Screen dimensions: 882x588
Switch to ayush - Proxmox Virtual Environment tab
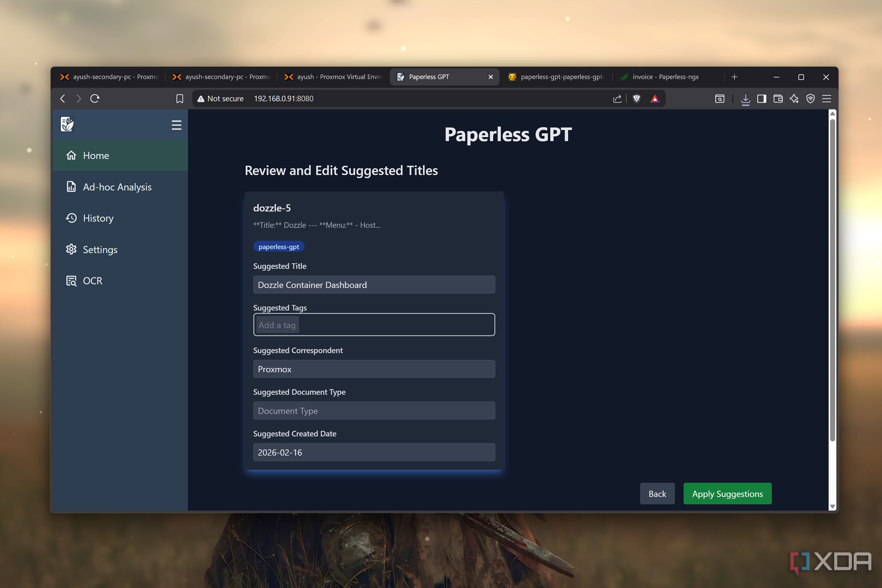[x=333, y=77]
